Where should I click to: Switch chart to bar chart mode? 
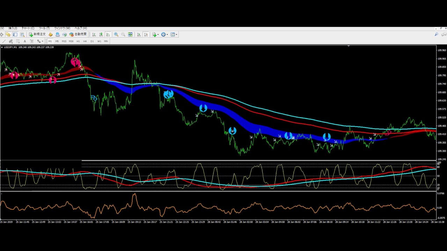coord(94,35)
